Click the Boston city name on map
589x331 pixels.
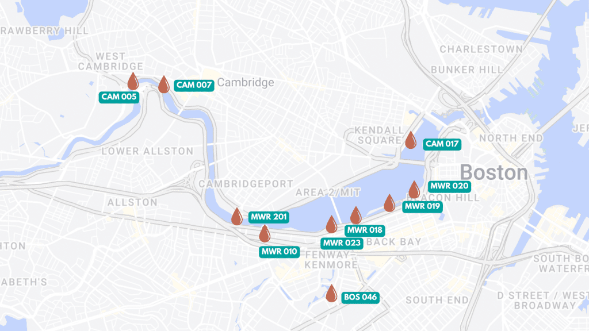coord(494,172)
